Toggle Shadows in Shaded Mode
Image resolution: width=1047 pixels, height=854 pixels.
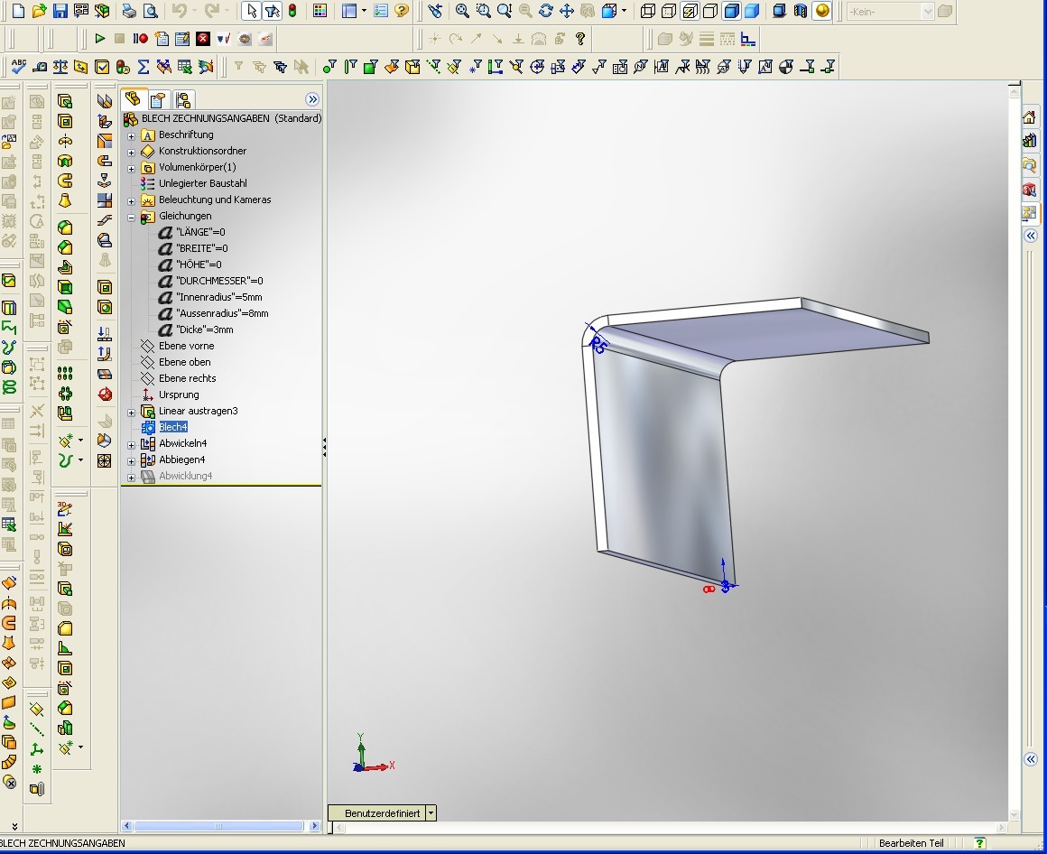pos(779,11)
